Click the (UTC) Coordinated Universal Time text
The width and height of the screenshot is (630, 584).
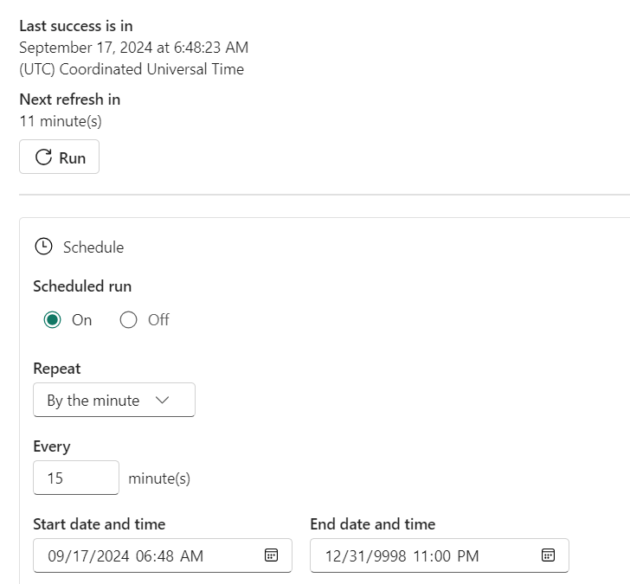[132, 69]
